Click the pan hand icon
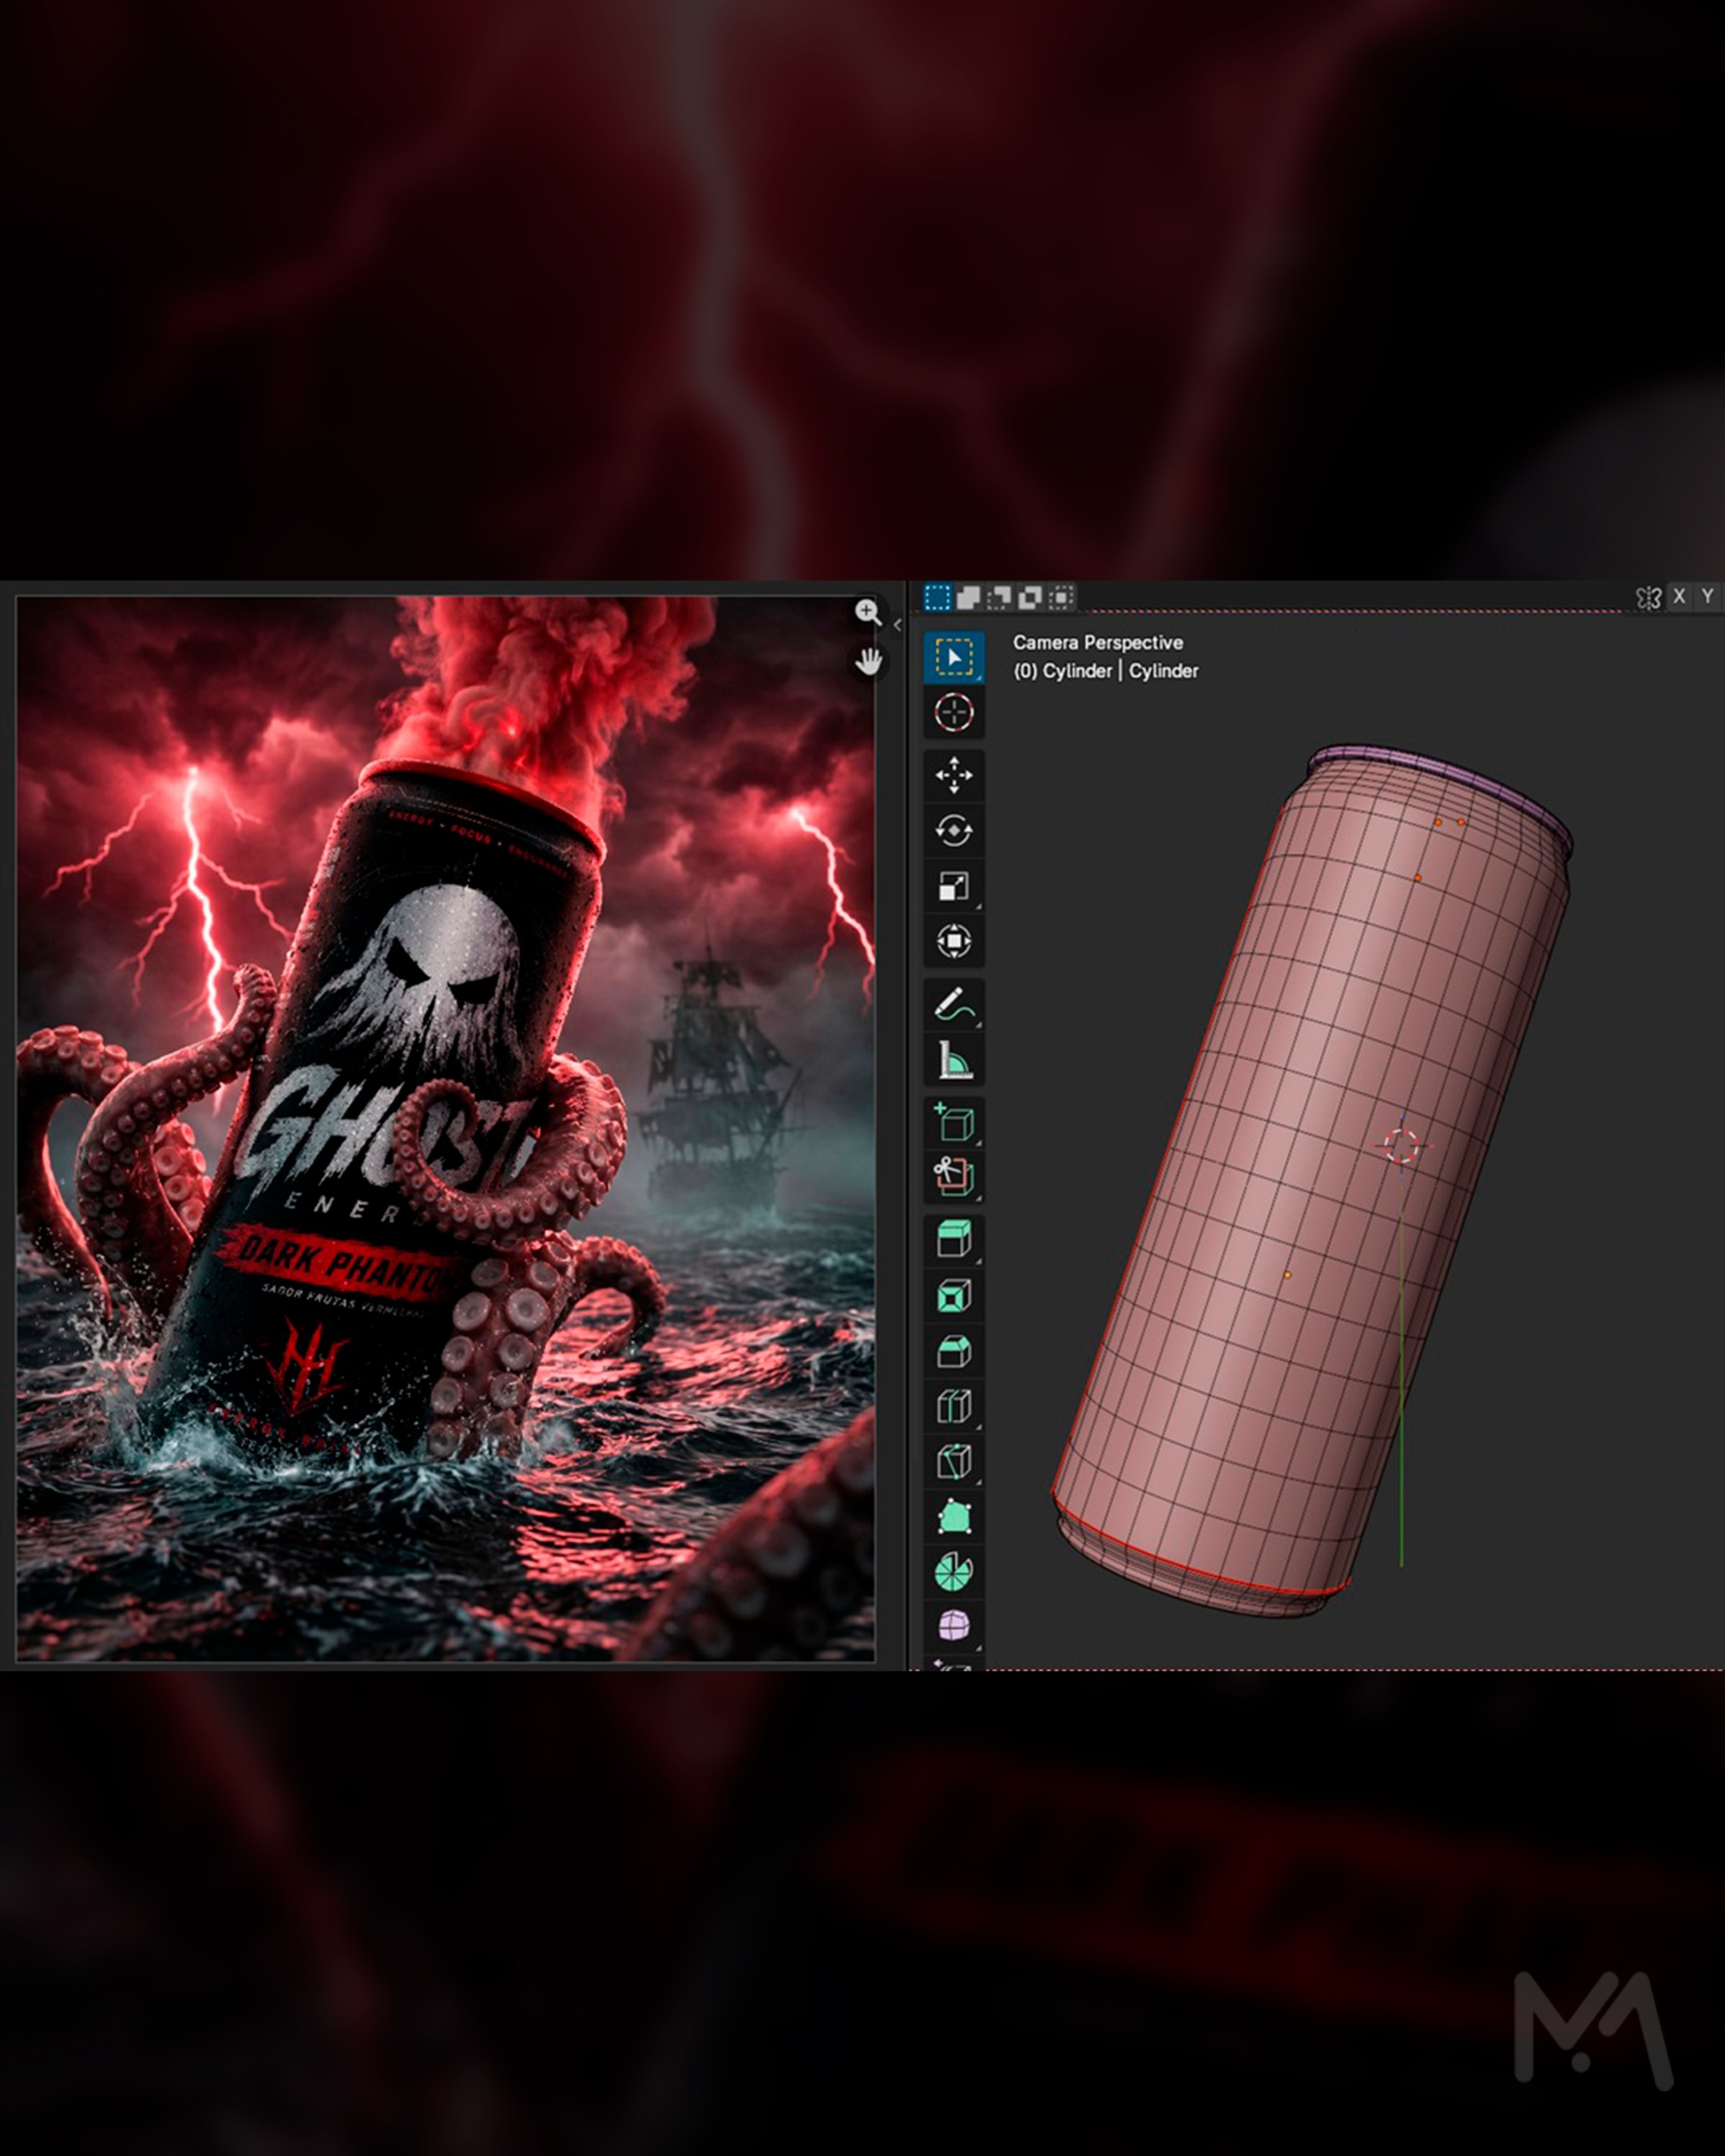 pos(869,660)
